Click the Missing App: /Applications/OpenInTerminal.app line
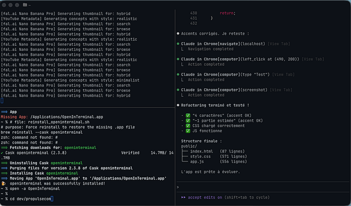The width and height of the screenshot is (351, 206). pyautogui.click(x=52, y=117)
